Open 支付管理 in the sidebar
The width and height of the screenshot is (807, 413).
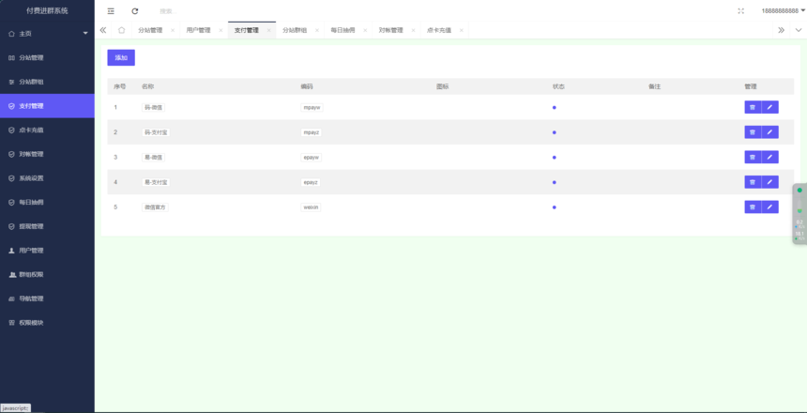(47, 106)
